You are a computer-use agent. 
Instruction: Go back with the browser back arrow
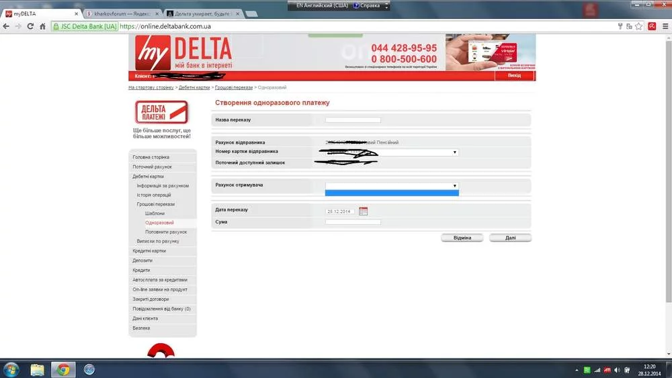(x=6, y=26)
